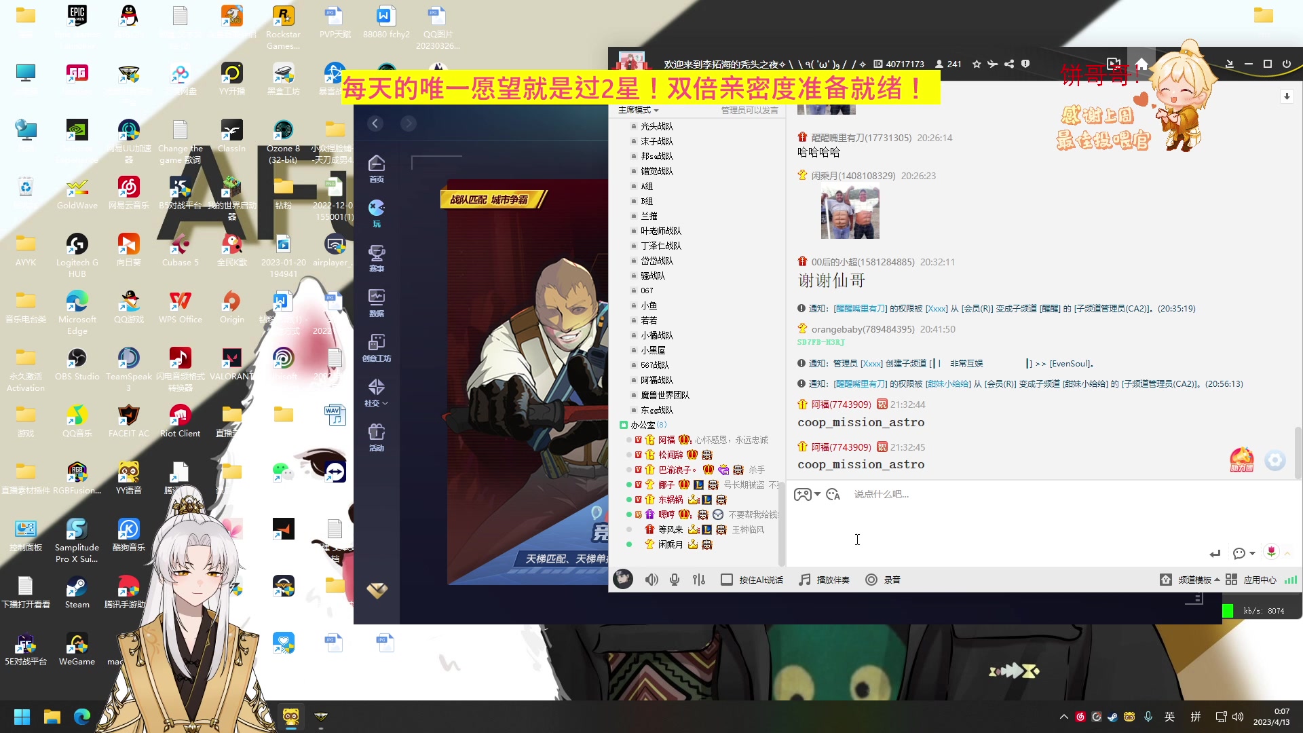Click the 战队匹配 城市争霸 banner tag
The image size is (1303, 733).
(x=493, y=200)
